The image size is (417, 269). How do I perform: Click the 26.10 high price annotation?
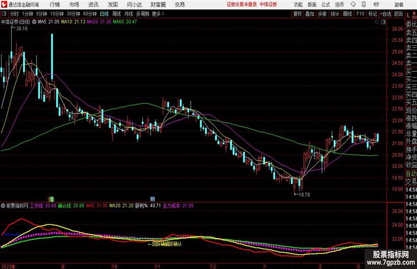22,29
